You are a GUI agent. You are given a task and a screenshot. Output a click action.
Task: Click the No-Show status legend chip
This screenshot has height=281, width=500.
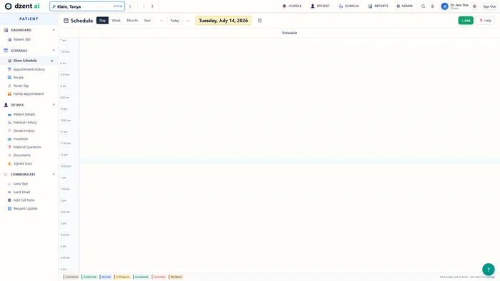click(x=176, y=277)
